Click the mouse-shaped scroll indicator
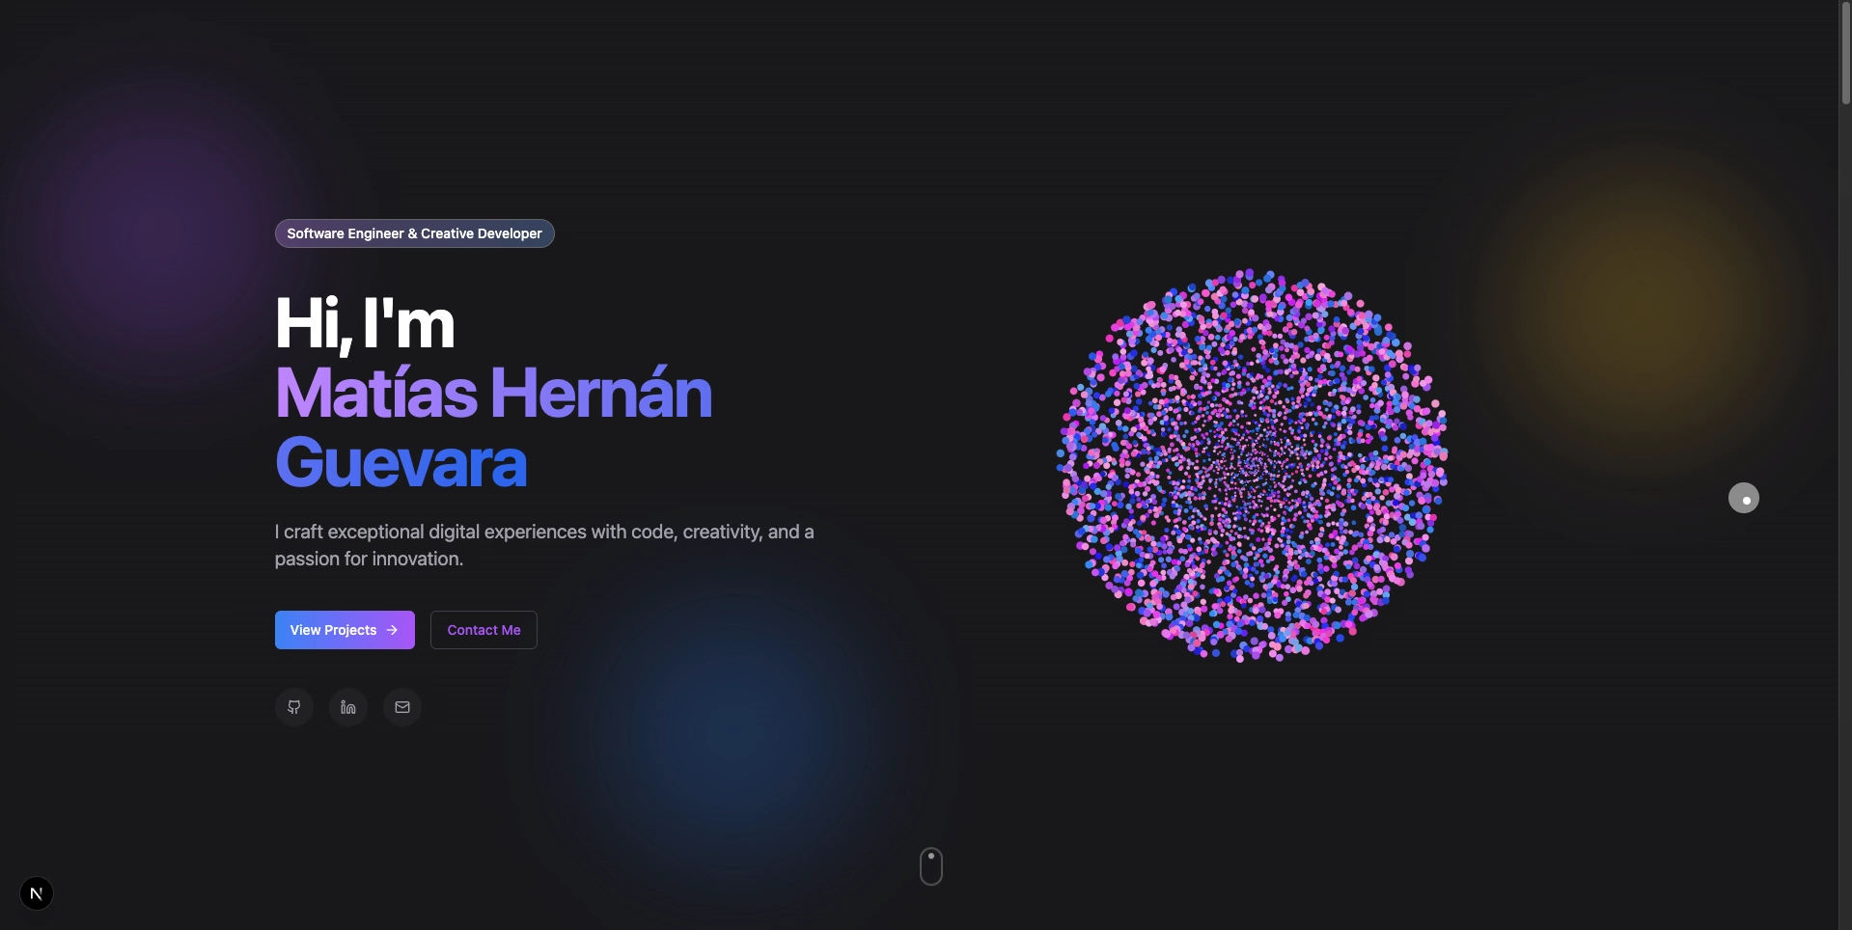This screenshot has height=930, width=1852. click(x=930, y=865)
